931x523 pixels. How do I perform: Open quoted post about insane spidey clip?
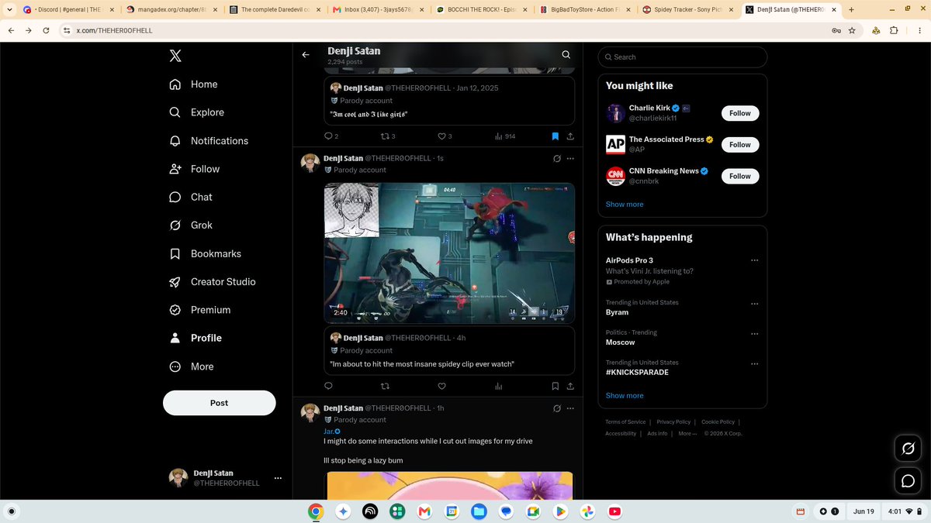pyautogui.click(x=449, y=350)
